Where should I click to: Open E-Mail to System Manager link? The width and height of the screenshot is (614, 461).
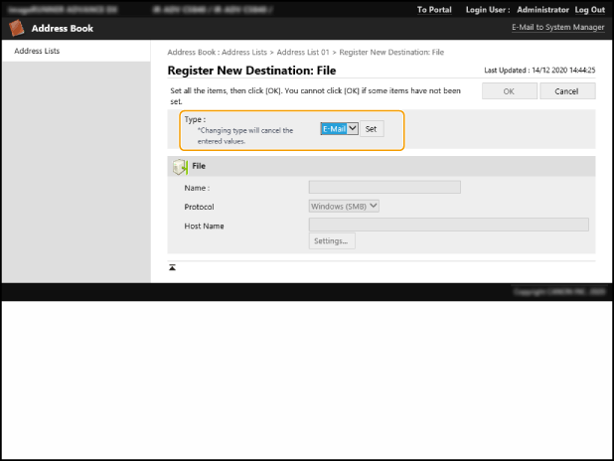(557, 28)
